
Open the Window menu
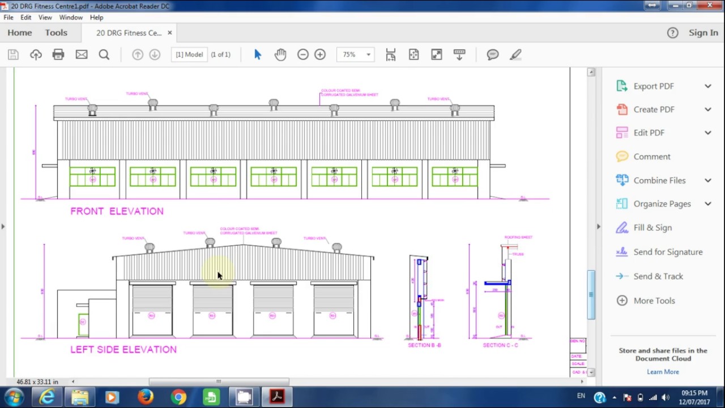click(71, 18)
